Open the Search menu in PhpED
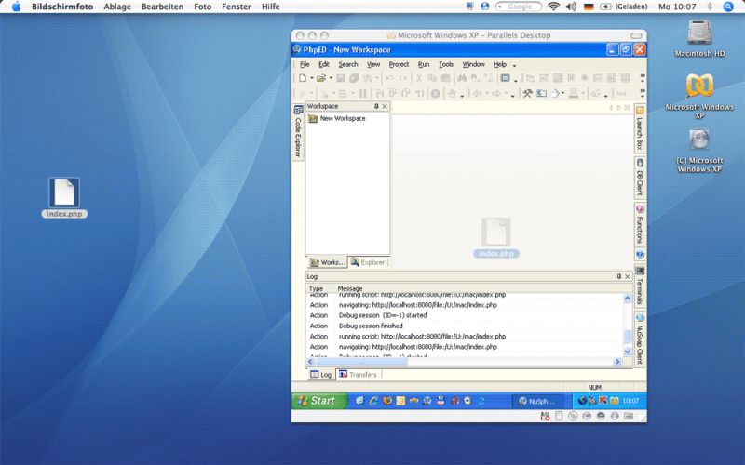Screen dimensions: 745x465 pyautogui.click(x=347, y=64)
